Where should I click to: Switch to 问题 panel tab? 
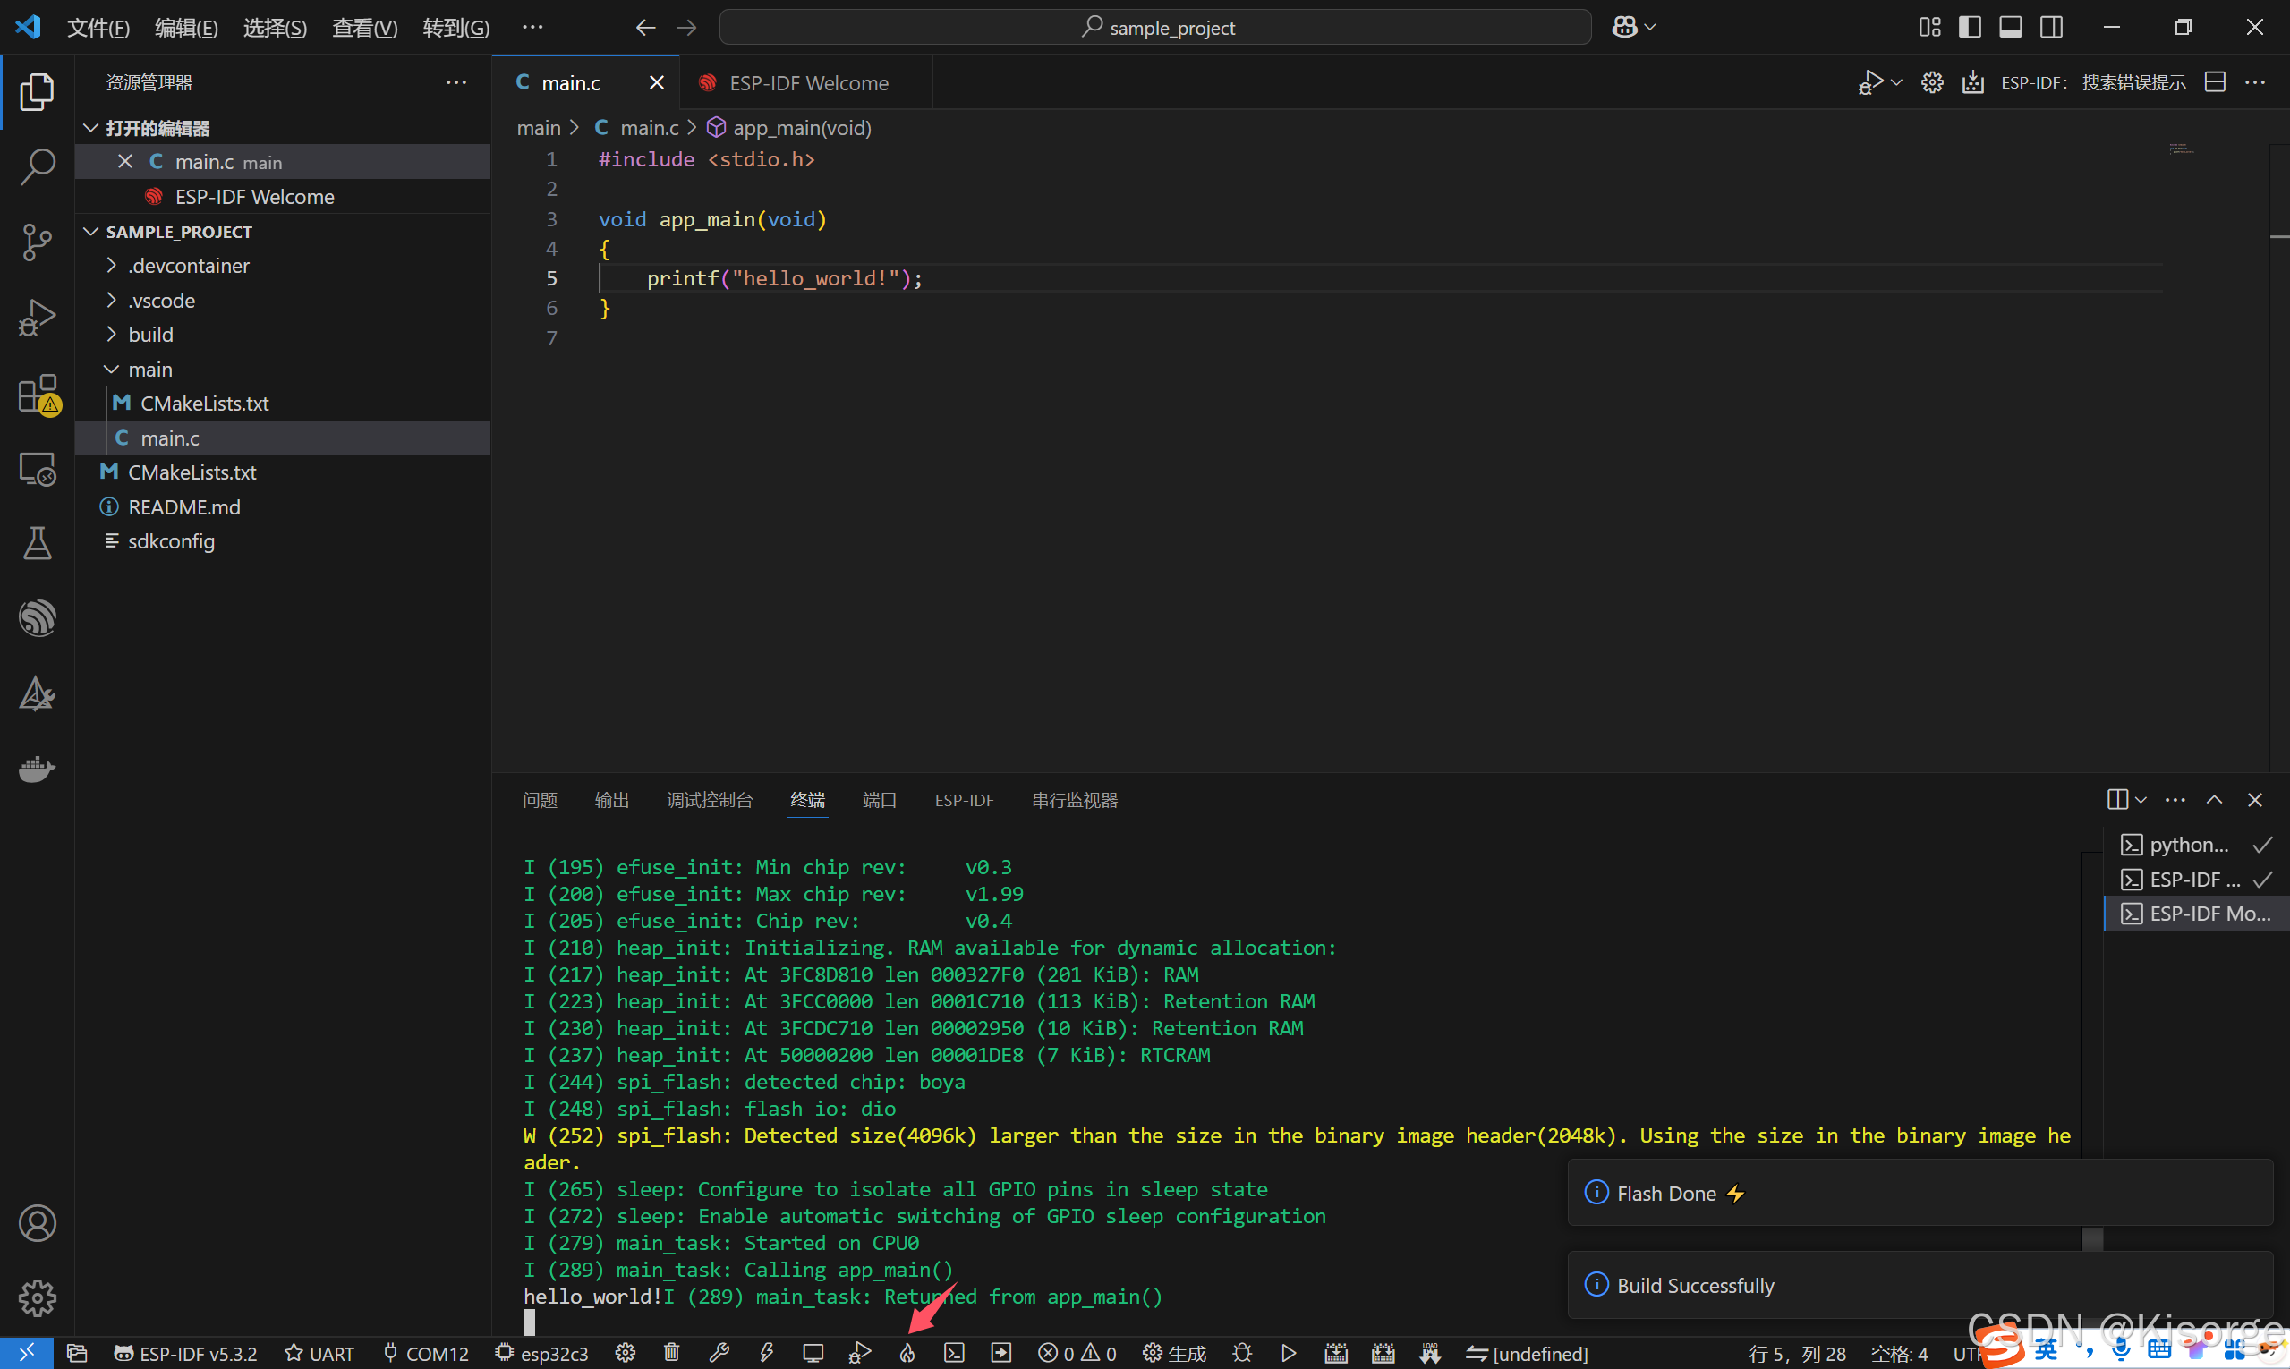pos(540,800)
